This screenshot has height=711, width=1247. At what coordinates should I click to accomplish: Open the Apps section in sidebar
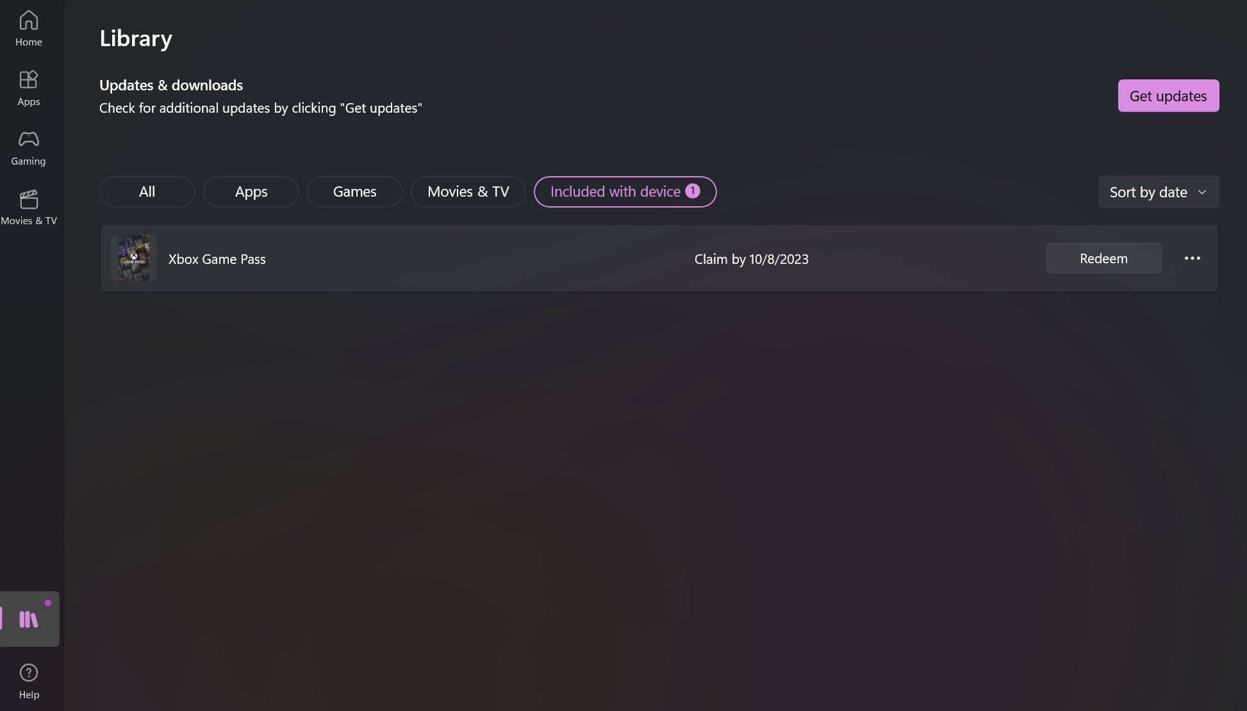[x=29, y=88]
